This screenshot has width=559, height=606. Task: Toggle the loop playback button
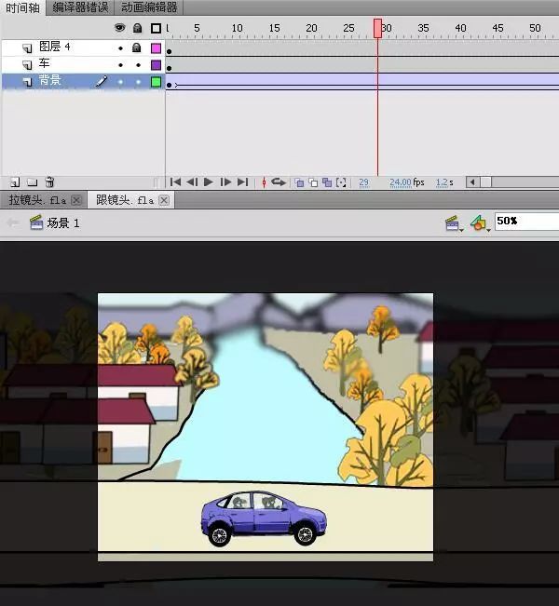point(279,182)
